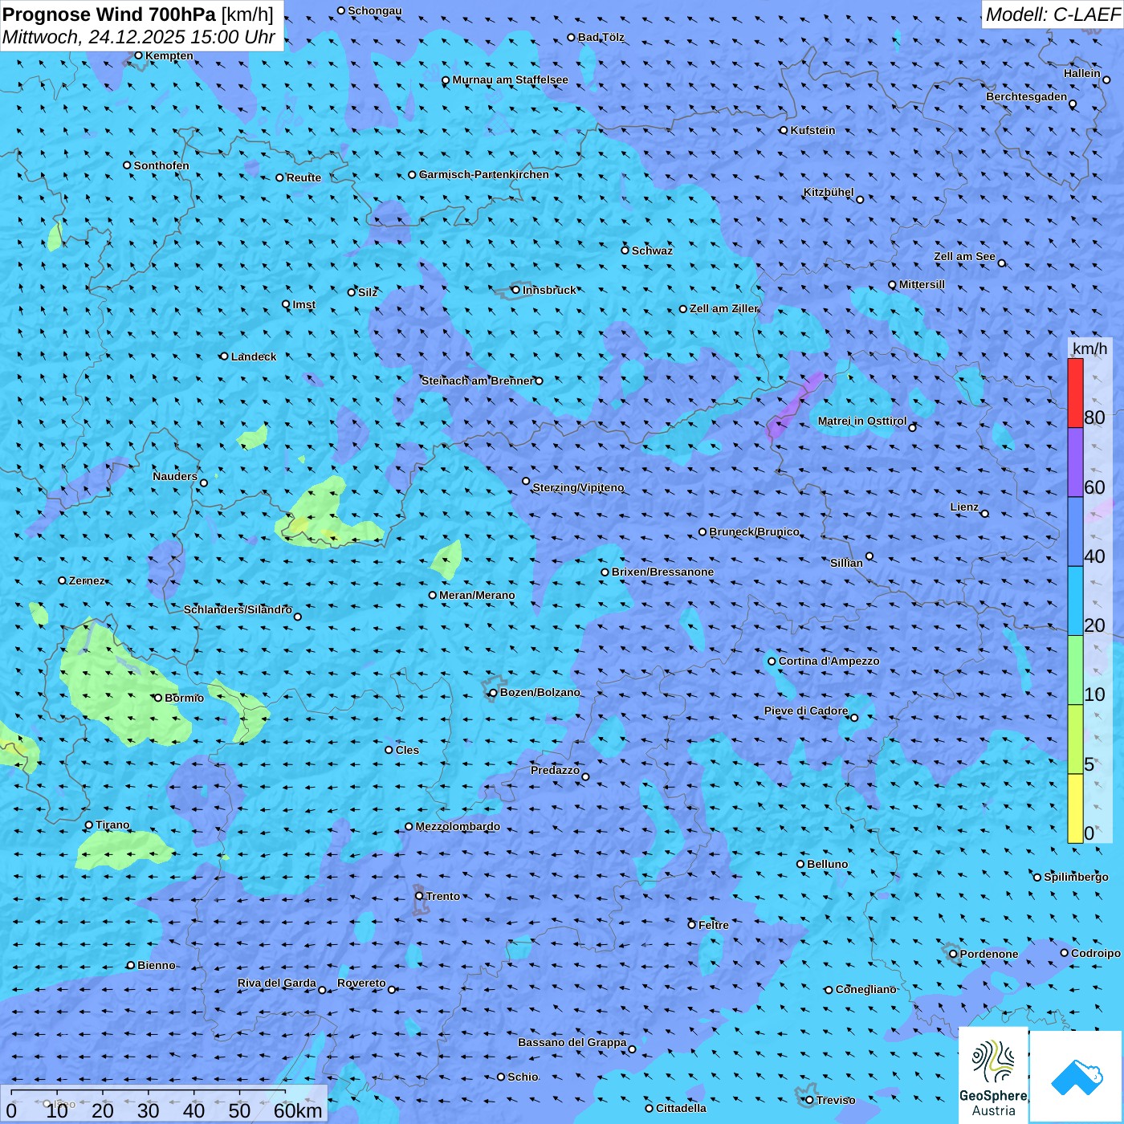The width and height of the screenshot is (1124, 1124).
Task: Select the Meran/Merano city label
Action: click(477, 595)
